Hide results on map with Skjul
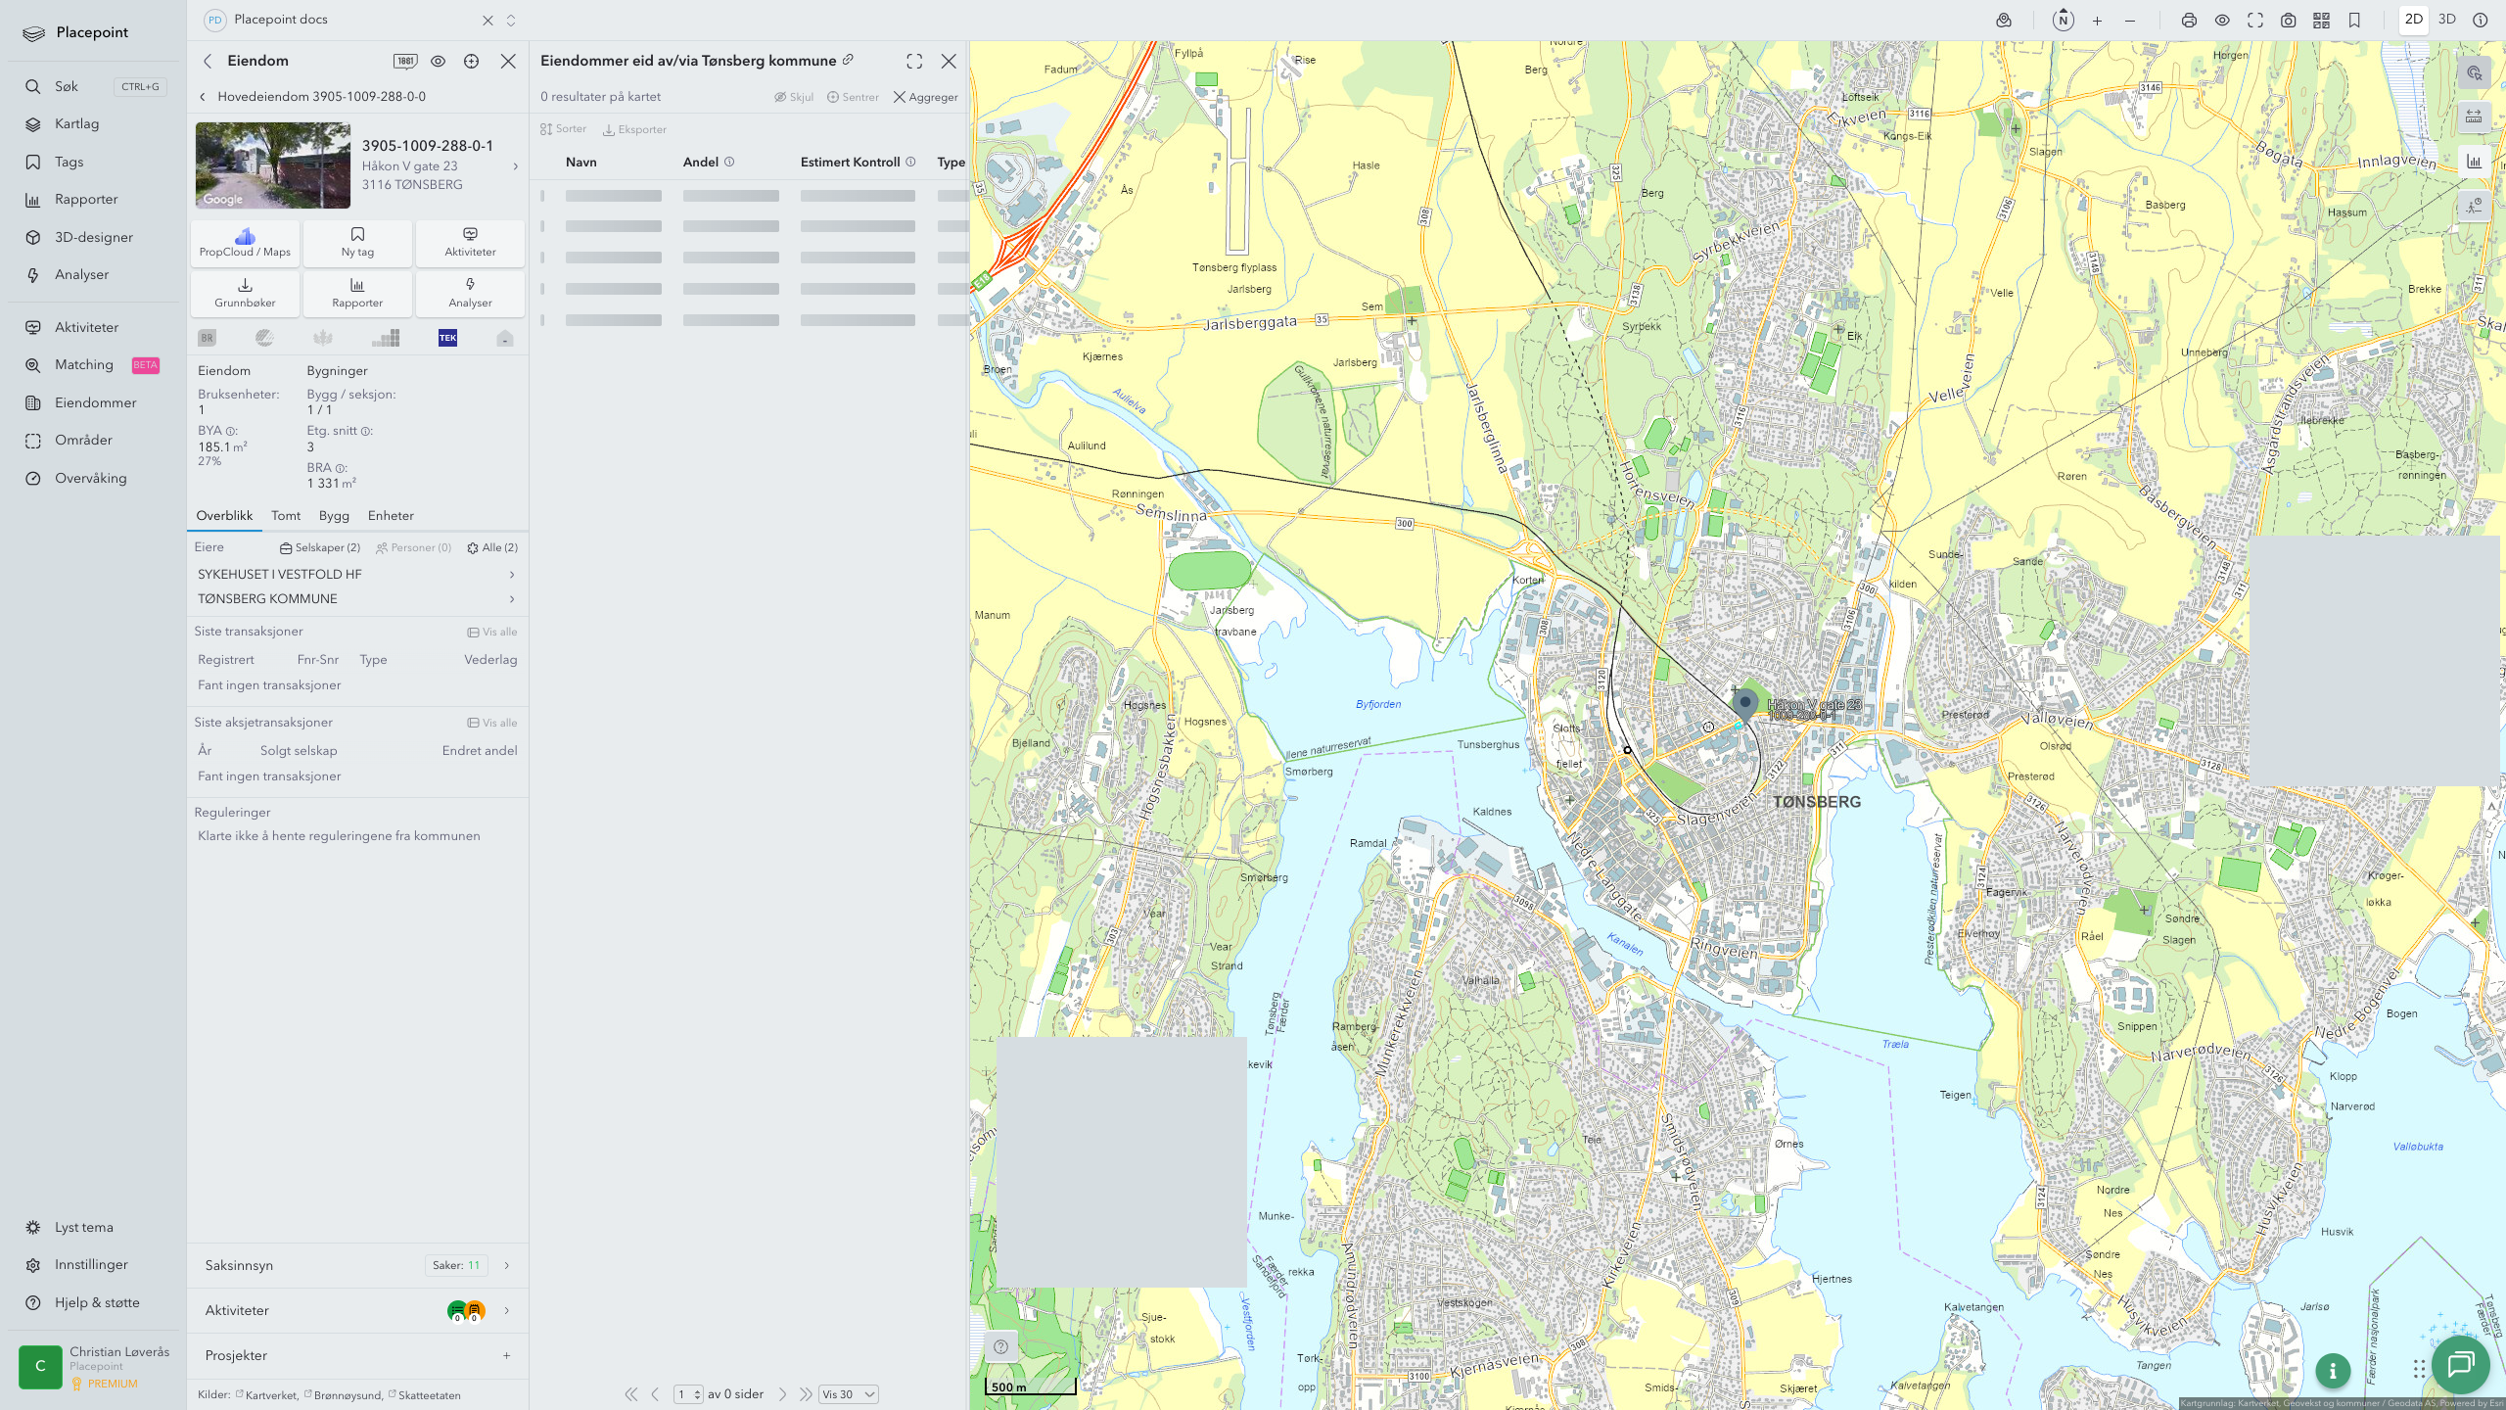Screen dimensions: 2506x1410 [x=794, y=97]
